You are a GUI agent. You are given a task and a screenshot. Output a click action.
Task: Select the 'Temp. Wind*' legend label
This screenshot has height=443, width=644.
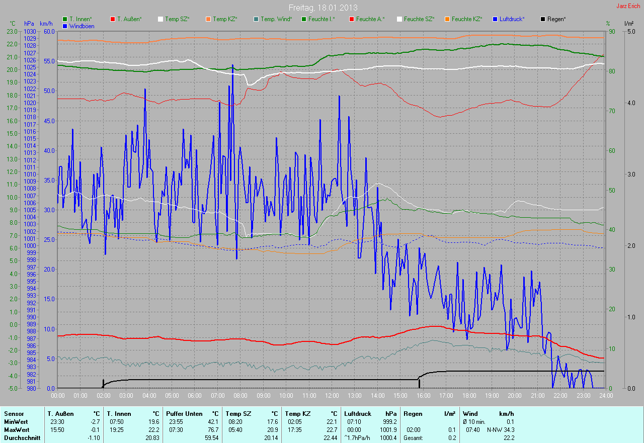[276, 19]
